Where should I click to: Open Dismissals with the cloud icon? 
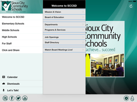[21, 84]
